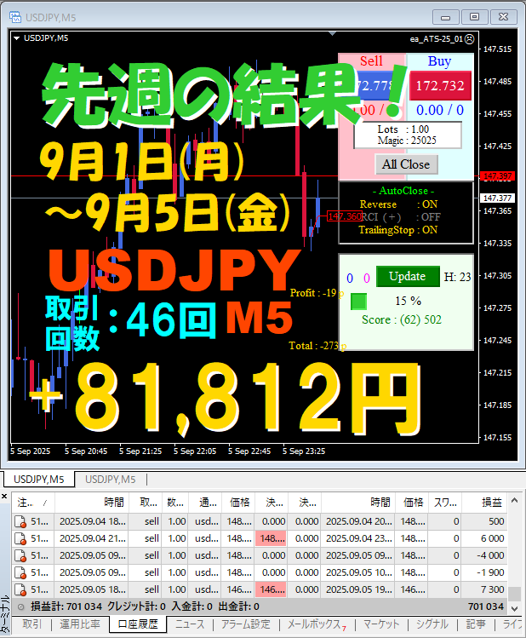Click the 147.377 current price label on axis
The width and height of the screenshot is (526, 638).
click(x=498, y=198)
